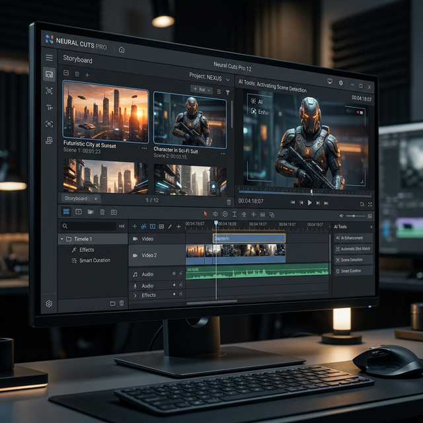Screen dimensions: 423x423
Task: Add a new scene with the plus icon
Action: pos(87,75)
